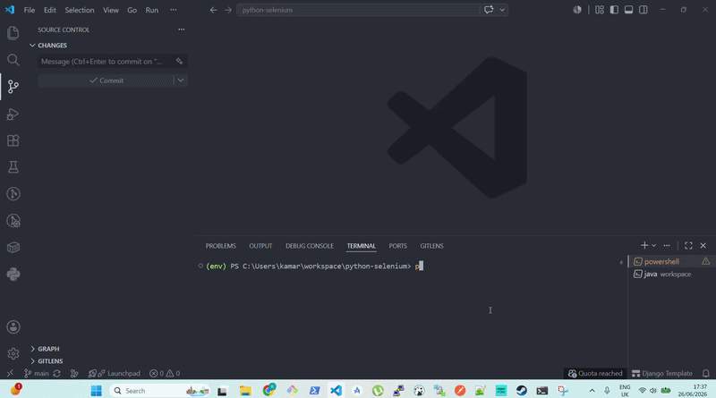The image size is (716, 398).
Task: Open the Run menu
Action: [152, 10]
